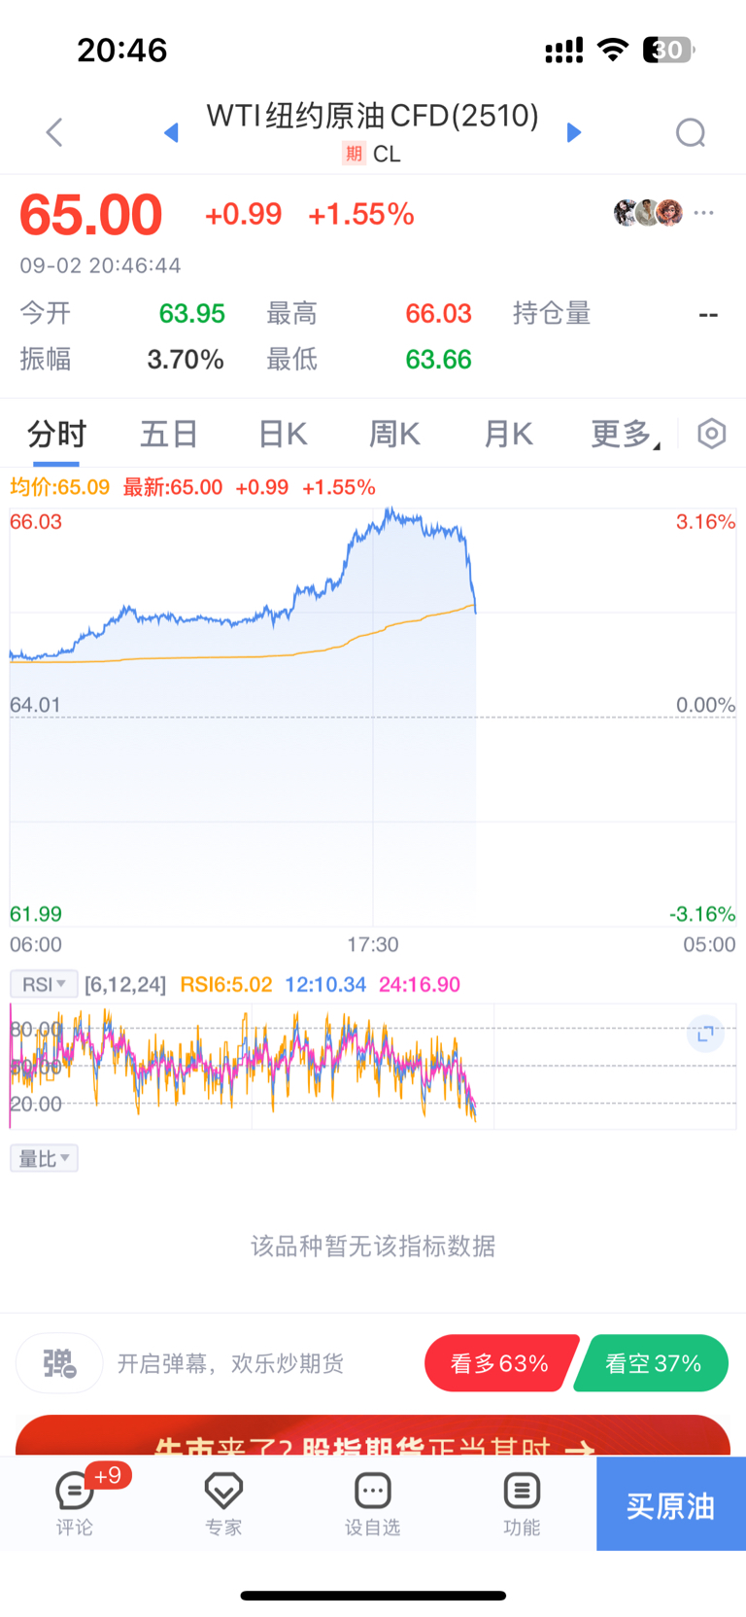Switch to next contract with right triangle
Screen dimensions: 746x1617
574,132
